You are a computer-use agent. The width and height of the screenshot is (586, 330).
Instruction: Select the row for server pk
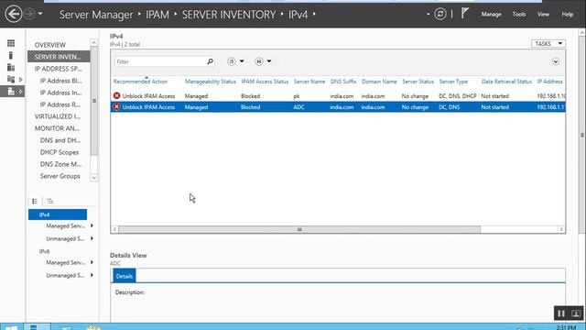tap(338, 96)
